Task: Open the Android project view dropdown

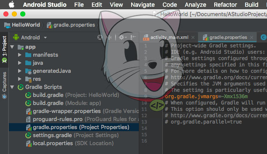Action: pyautogui.click(x=30, y=37)
